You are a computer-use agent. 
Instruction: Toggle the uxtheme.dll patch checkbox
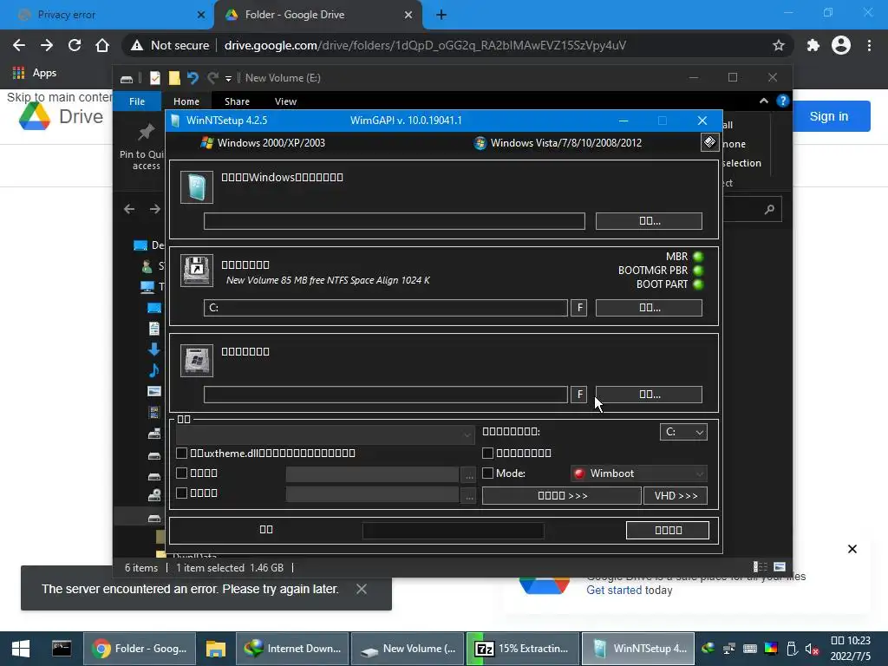(182, 453)
